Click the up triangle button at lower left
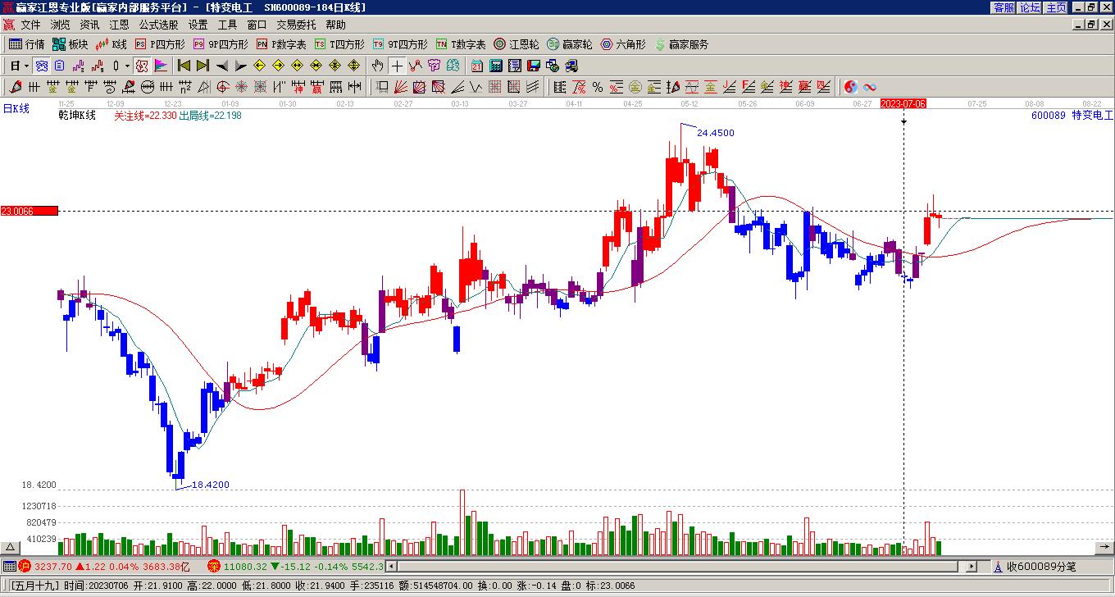The image size is (1115, 597). point(11,547)
